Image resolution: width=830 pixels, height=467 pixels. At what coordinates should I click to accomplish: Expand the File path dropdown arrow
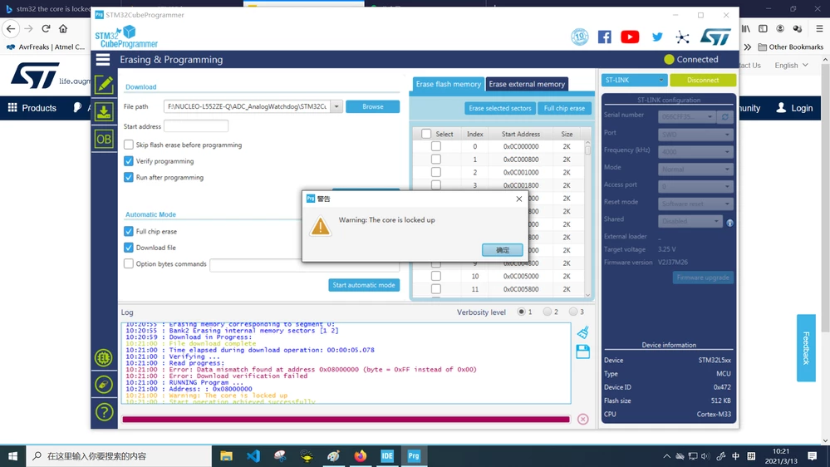[336, 106]
